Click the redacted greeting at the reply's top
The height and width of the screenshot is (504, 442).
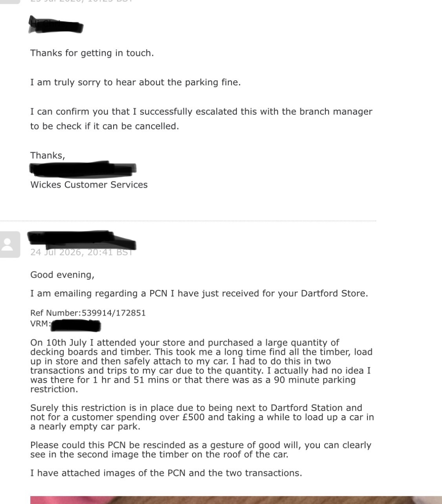coord(56,25)
